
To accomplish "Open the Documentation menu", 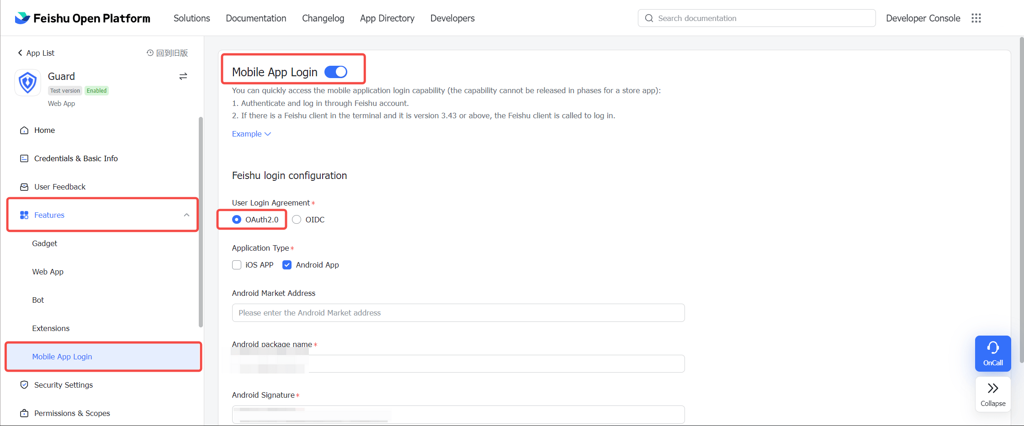I will tap(256, 18).
